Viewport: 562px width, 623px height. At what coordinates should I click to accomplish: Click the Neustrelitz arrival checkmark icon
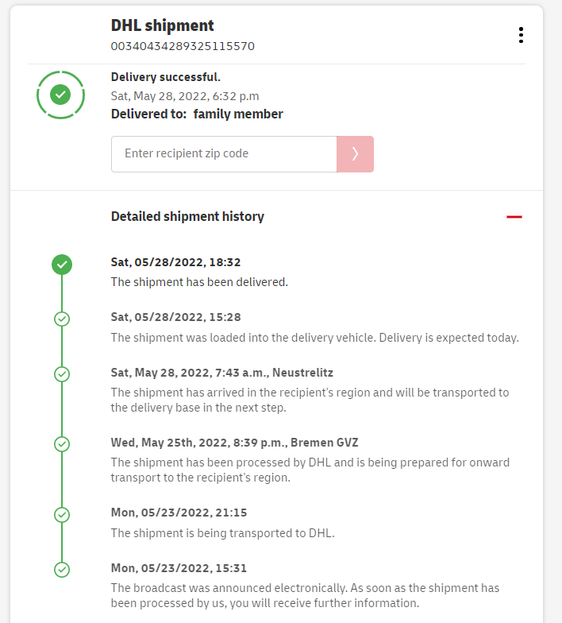pyautogui.click(x=62, y=373)
